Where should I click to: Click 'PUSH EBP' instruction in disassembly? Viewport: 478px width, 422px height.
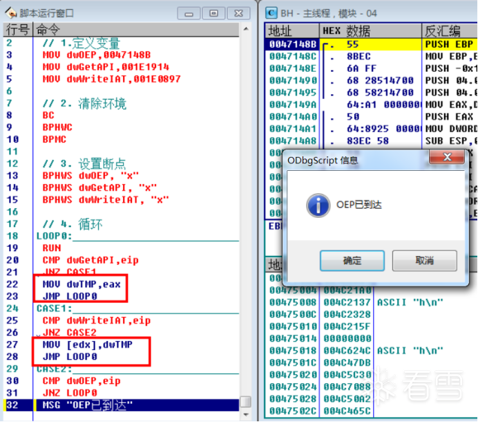point(450,44)
